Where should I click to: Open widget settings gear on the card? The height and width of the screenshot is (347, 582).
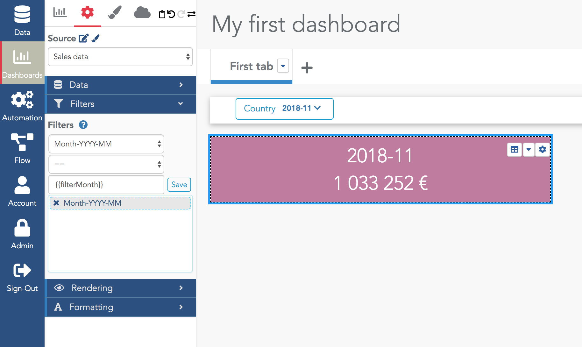(x=543, y=149)
